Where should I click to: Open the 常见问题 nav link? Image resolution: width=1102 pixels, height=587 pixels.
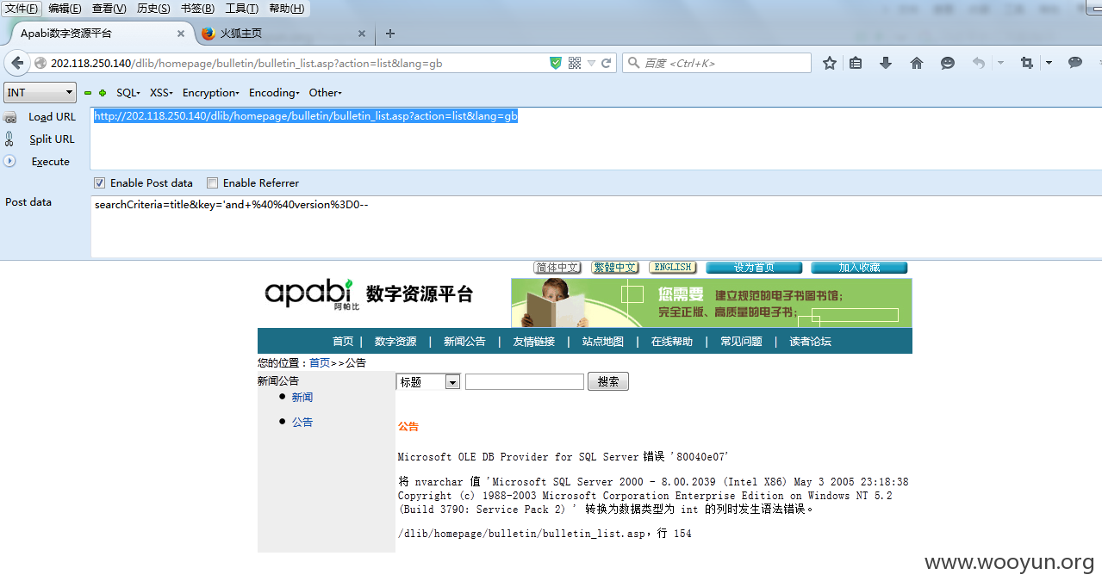(742, 342)
